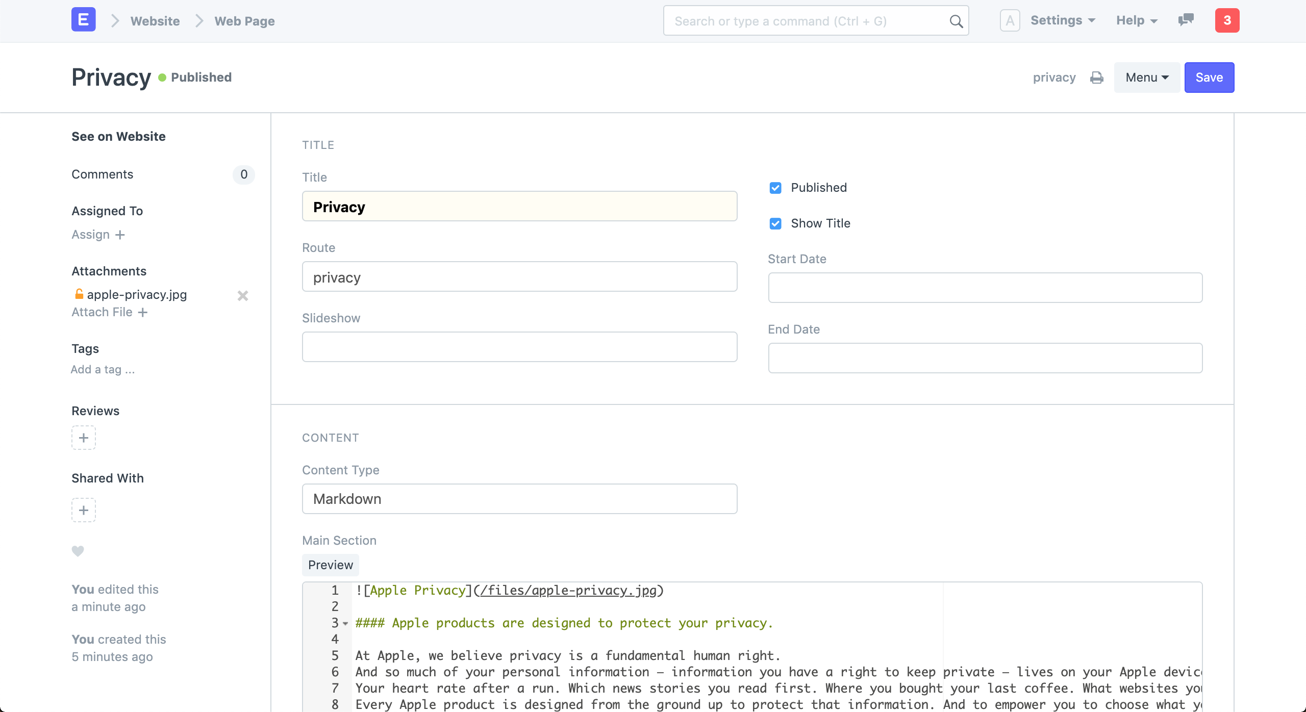
Task: Toggle the Published checkbox on
Action: tap(774, 188)
